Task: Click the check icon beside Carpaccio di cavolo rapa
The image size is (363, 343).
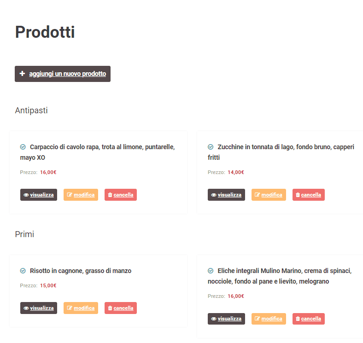Action: pyautogui.click(x=23, y=147)
